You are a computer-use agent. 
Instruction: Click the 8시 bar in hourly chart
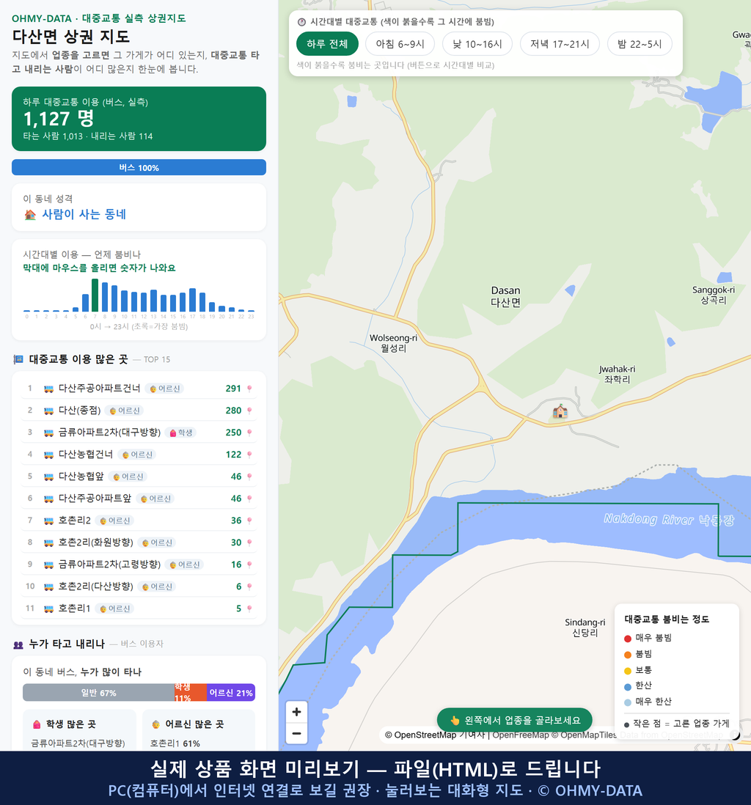tap(105, 297)
